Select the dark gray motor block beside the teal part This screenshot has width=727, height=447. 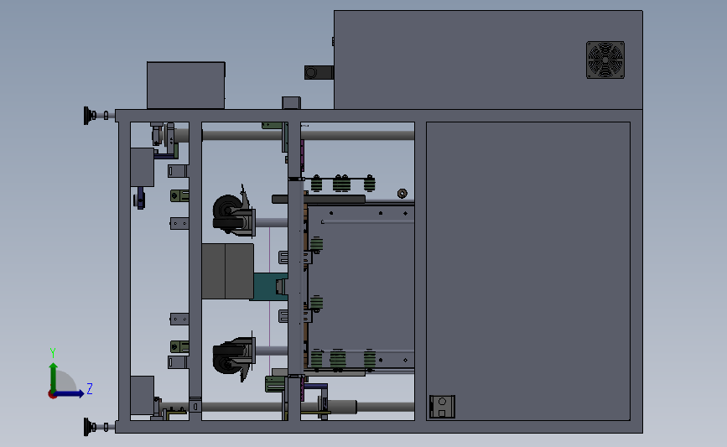[227, 271]
